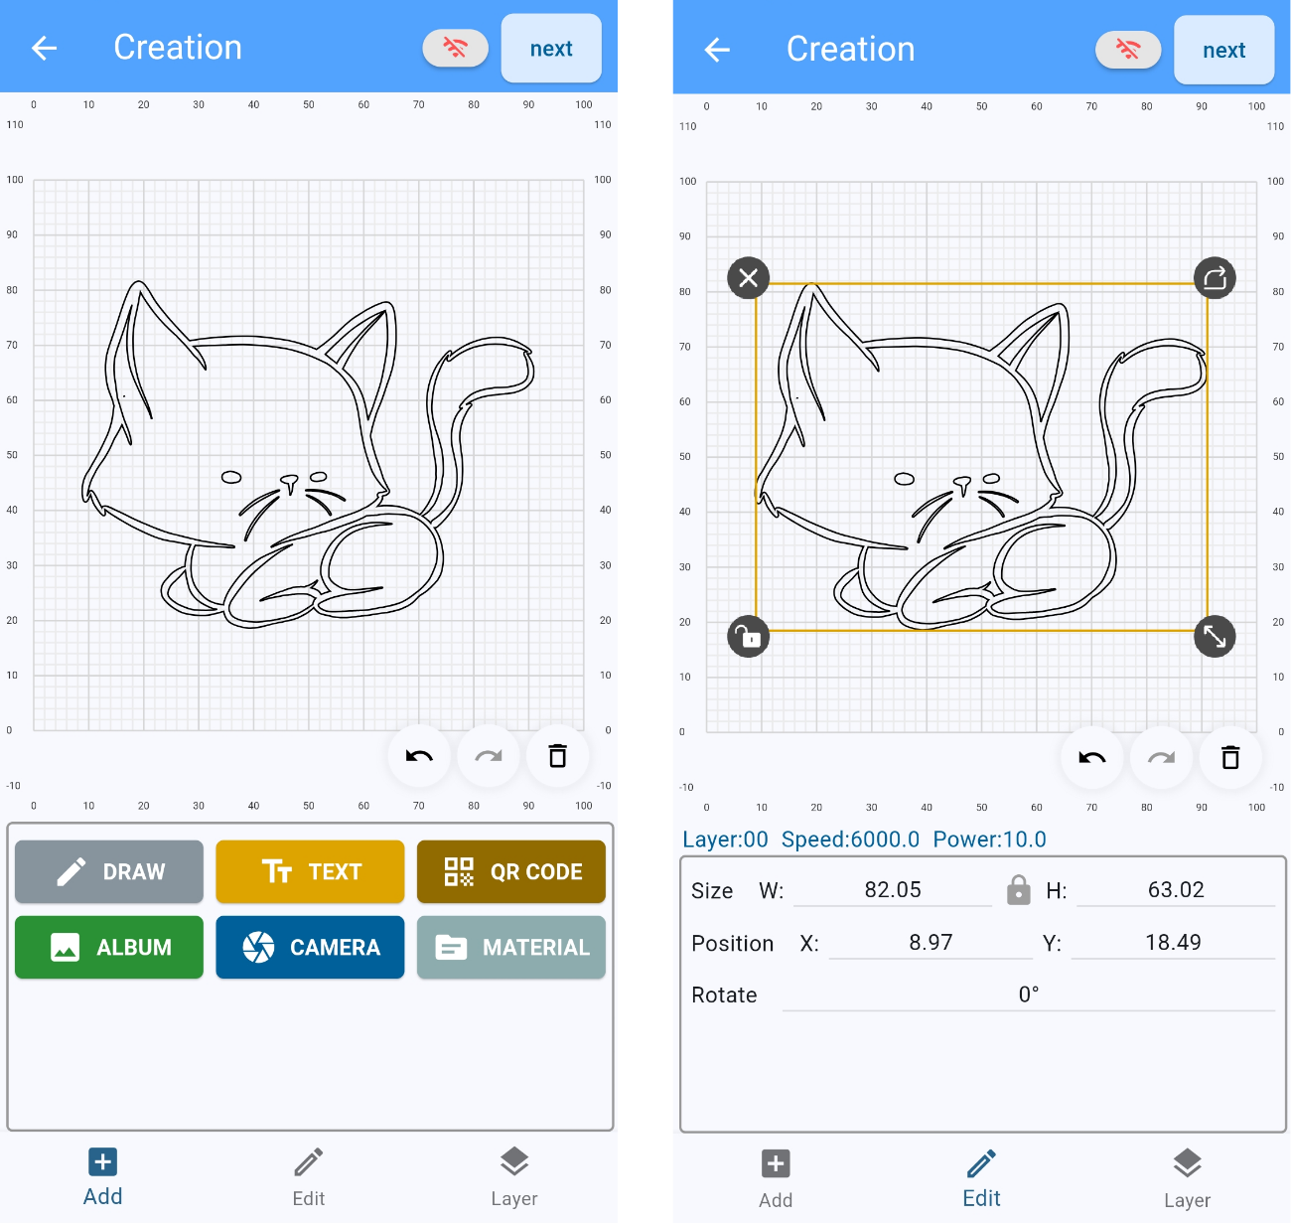This screenshot has height=1223, width=1291.
Task: Add a TEXT element
Action: coord(310,871)
